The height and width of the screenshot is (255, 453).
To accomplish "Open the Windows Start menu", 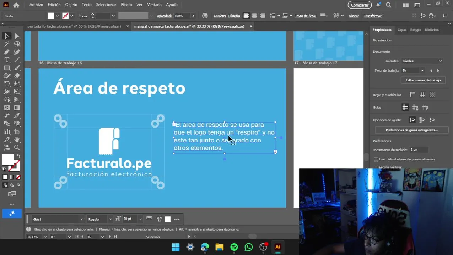I will click(176, 247).
